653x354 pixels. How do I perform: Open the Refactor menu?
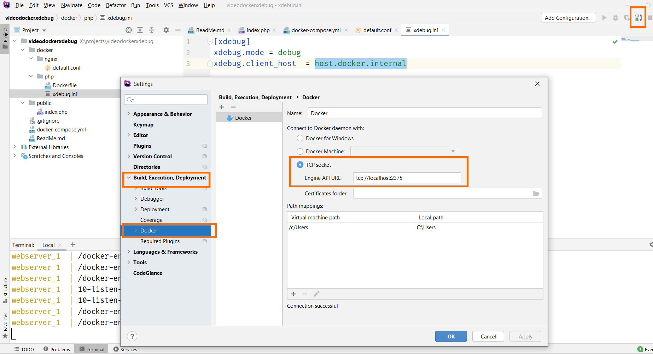[x=116, y=5]
